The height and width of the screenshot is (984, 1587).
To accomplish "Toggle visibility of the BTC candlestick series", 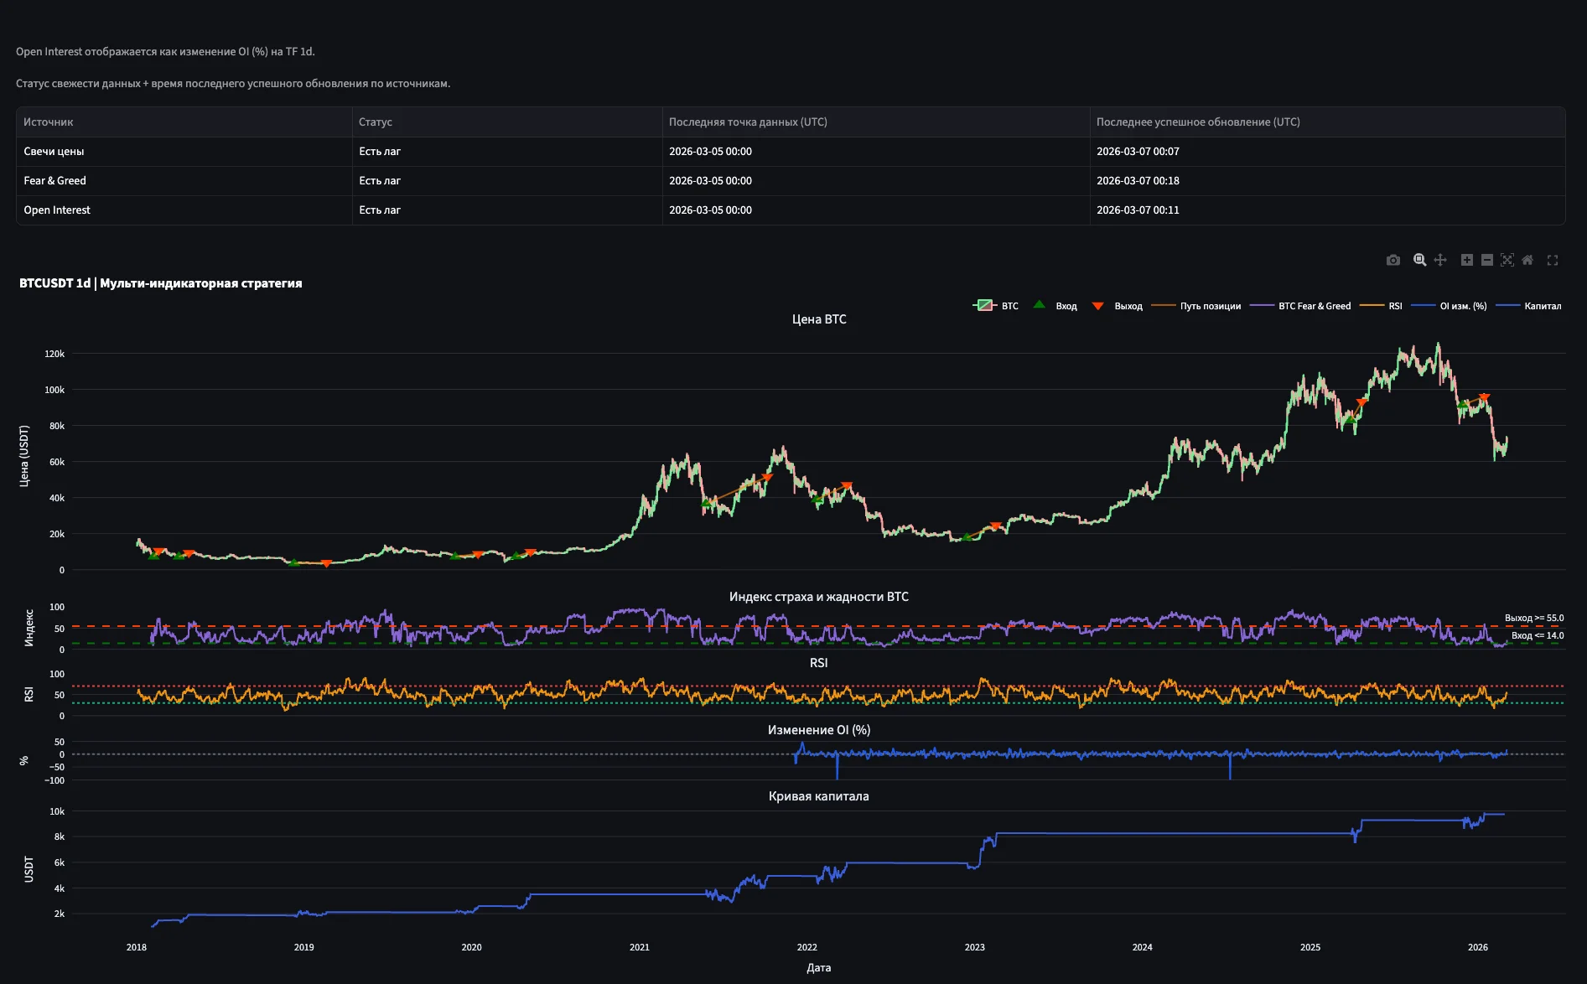I will [1009, 306].
